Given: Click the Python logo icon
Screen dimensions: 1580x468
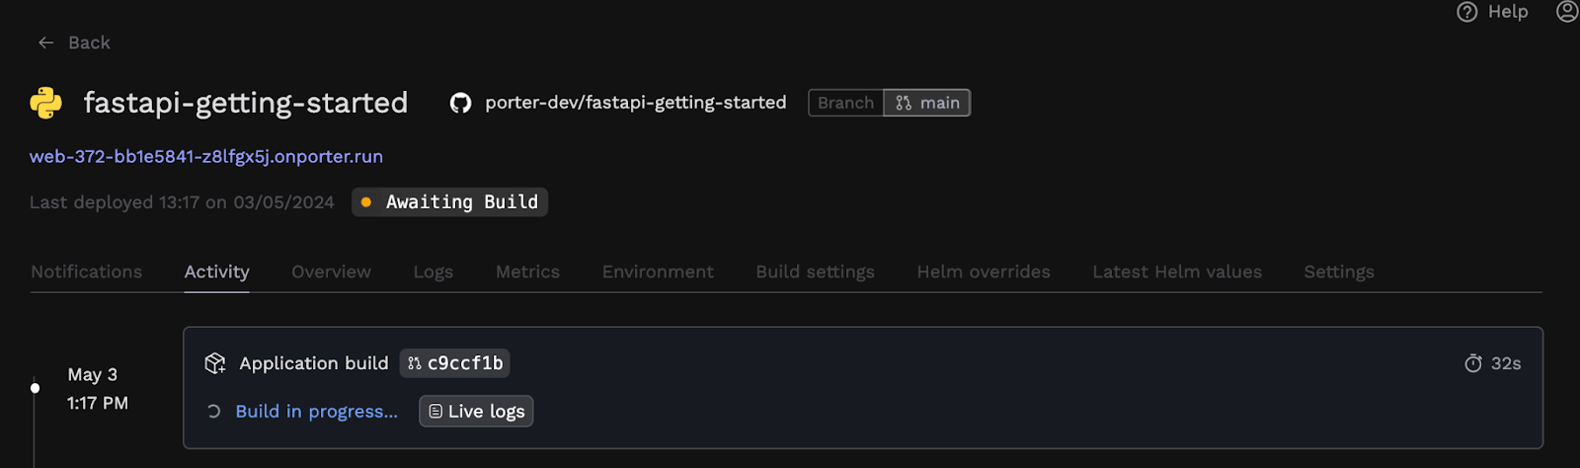Looking at the screenshot, I should click(45, 103).
